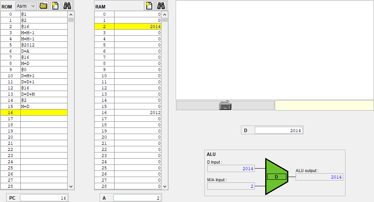Open the Asm format dropdown
Viewport: 374px width, 202px height.
[x=26, y=6]
